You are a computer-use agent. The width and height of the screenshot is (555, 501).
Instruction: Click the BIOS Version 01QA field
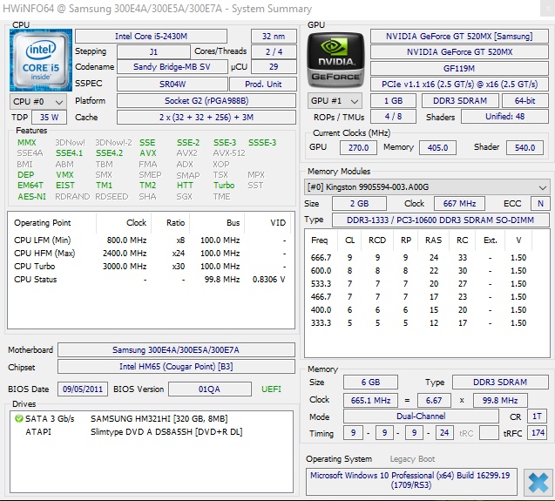pos(209,389)
